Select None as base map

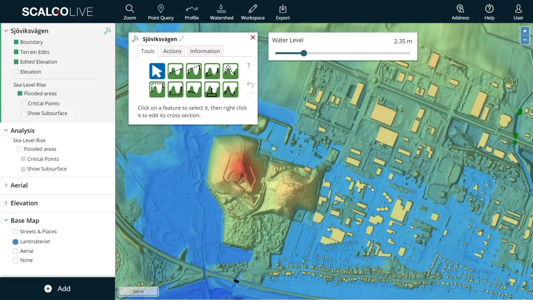[x=15, y=260]
